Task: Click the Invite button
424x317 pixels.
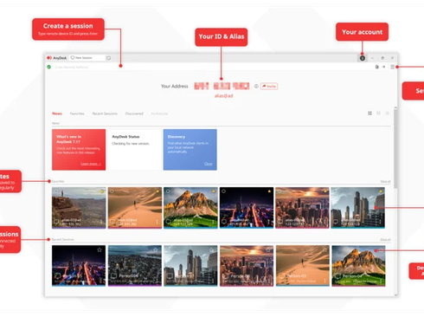Action: point(269,86)
